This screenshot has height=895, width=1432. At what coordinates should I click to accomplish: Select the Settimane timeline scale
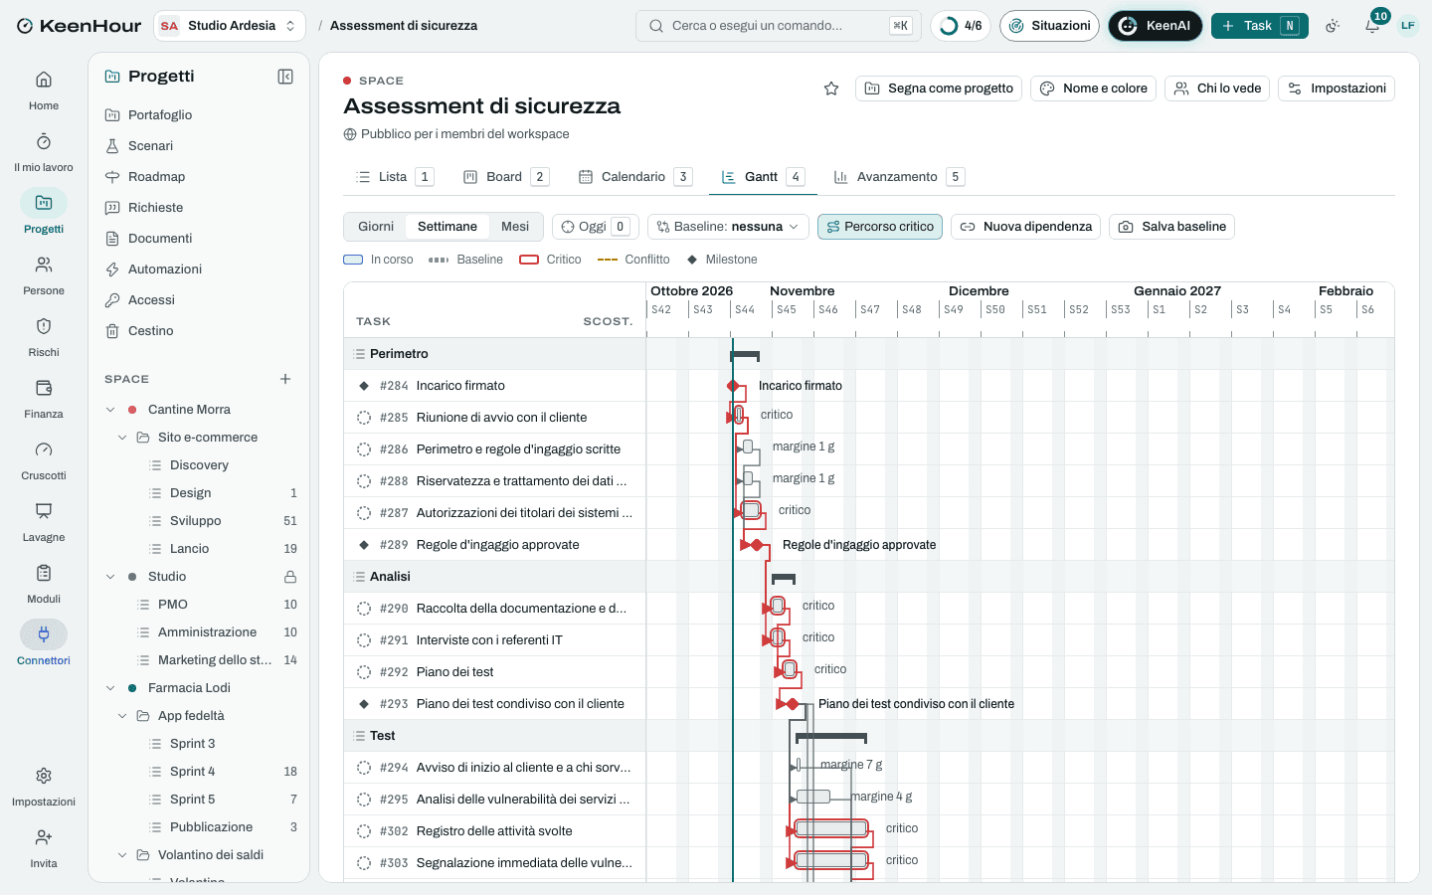(447, 227)
